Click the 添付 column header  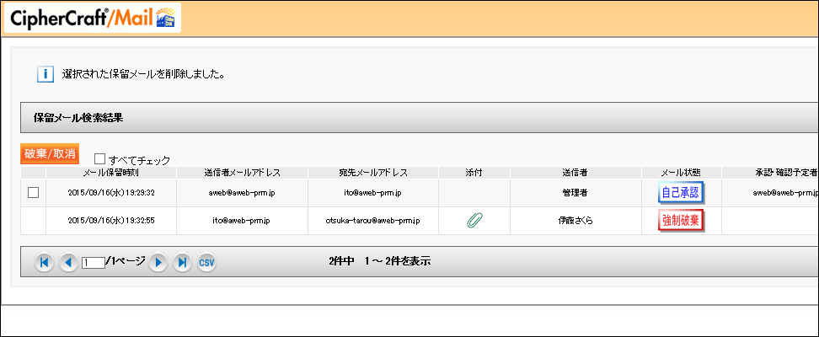pos(474,173)
